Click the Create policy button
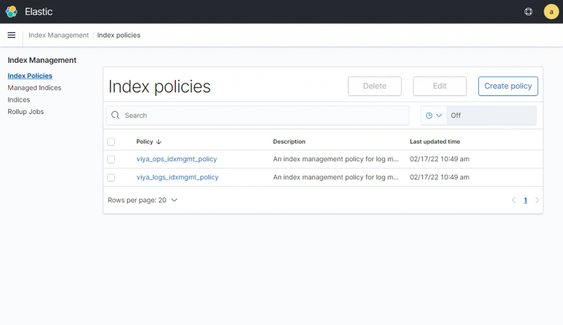This screenshot has width=563, height=325. pos(508,86)
